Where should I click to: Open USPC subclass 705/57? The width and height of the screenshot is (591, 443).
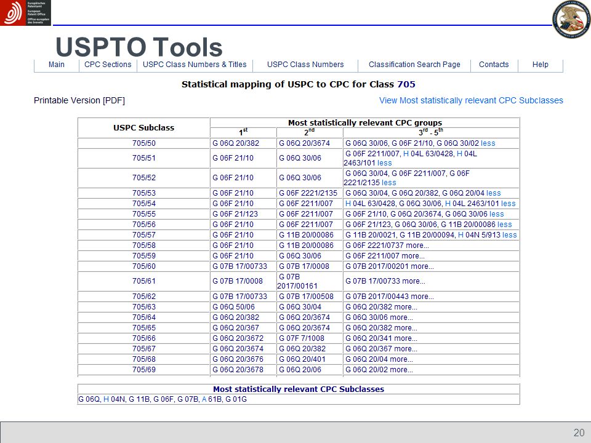click(144, 234)
